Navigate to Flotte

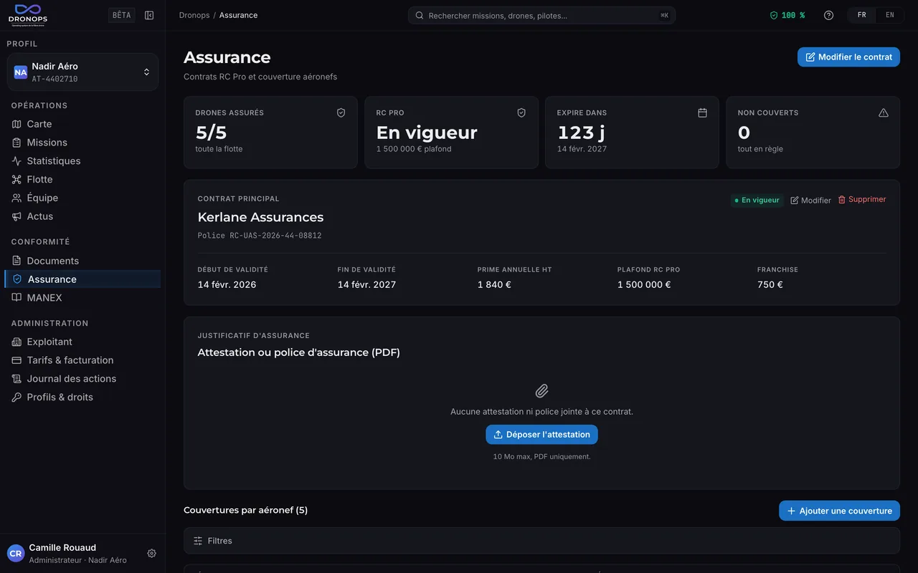[x=82, y=179]
